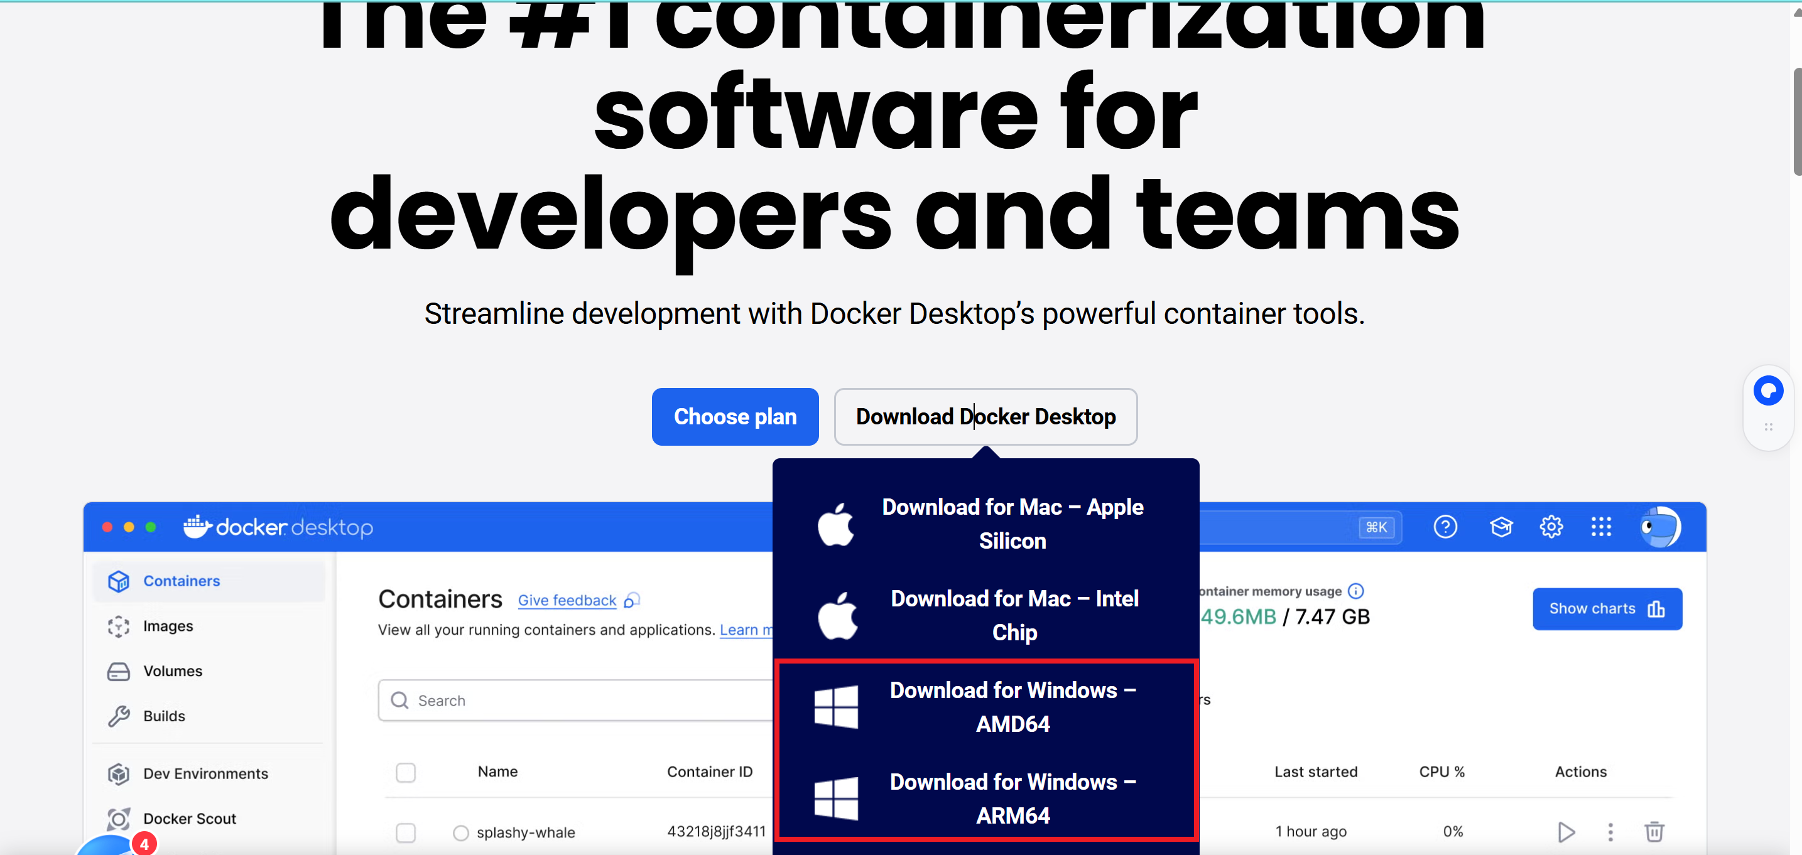Open Images in the sidebar

168,626
